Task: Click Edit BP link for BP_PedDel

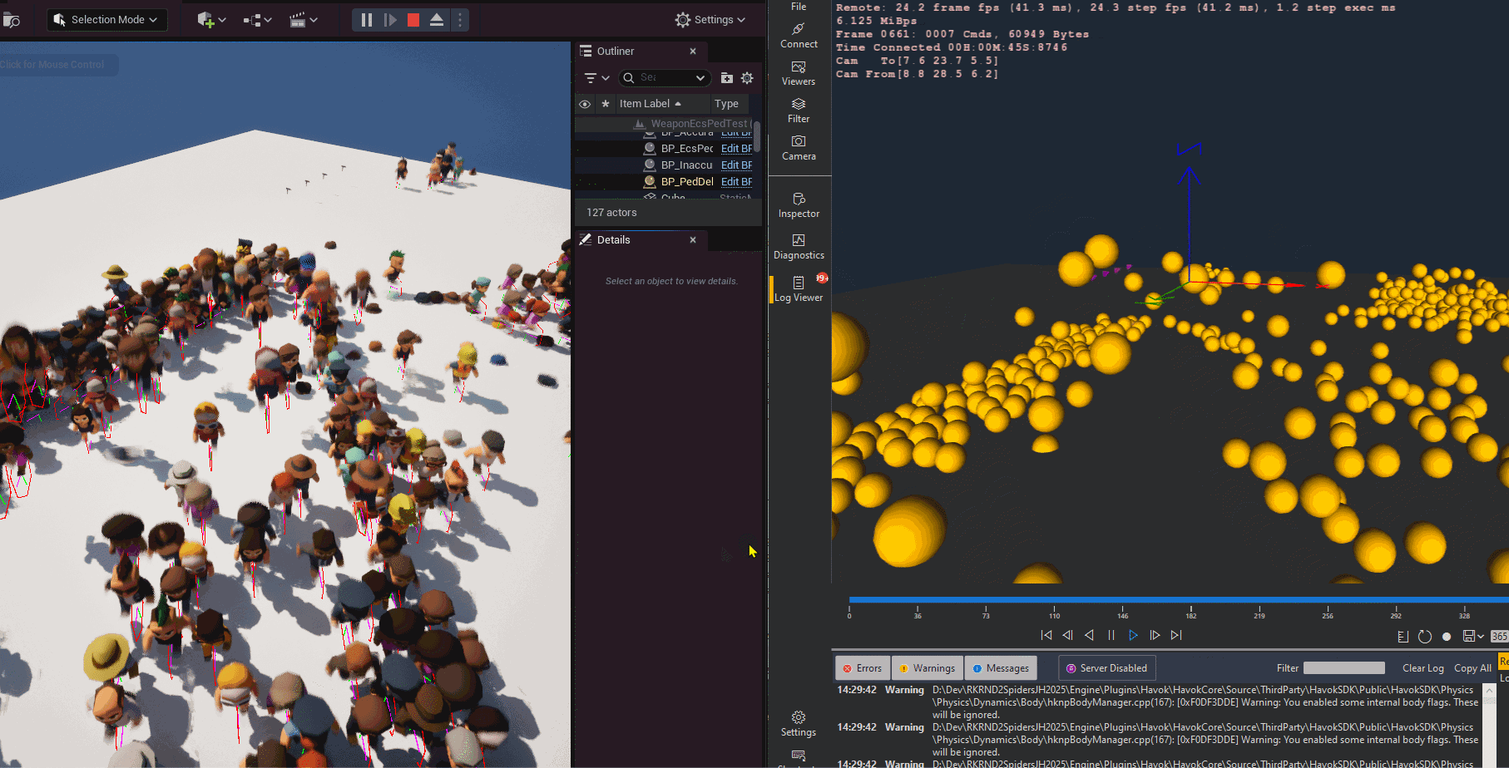Action: pos(736,182)
